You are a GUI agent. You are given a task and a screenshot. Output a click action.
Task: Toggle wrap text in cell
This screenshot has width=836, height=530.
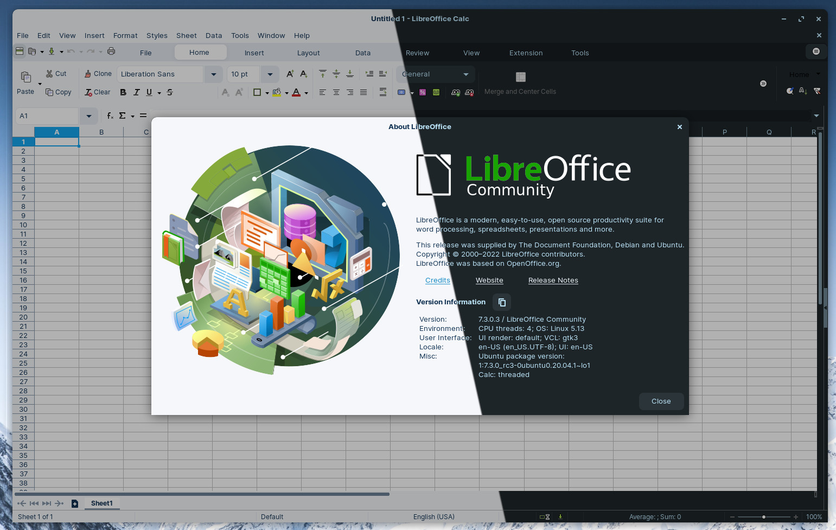pos(383,92)
